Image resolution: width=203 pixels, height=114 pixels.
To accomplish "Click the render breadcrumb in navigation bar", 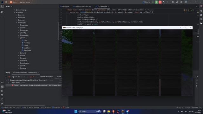I will 66,107.
